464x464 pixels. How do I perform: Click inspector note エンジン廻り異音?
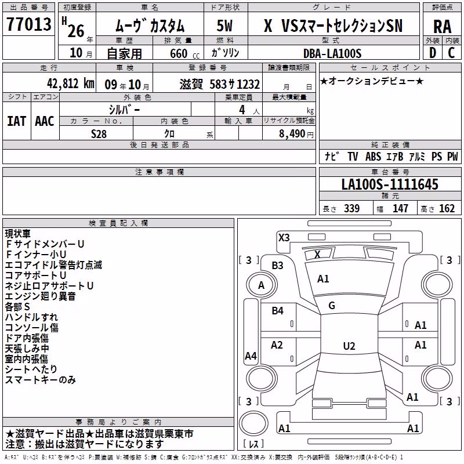[x=40, y=296]
